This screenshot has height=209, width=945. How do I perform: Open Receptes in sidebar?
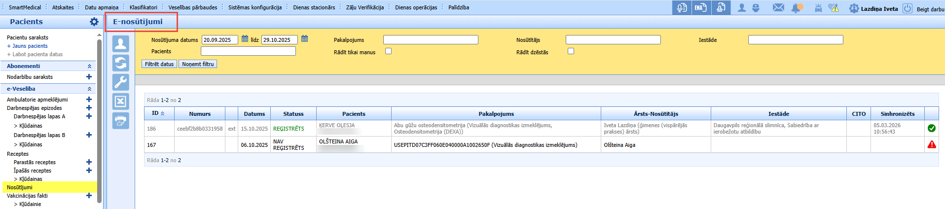18,154
